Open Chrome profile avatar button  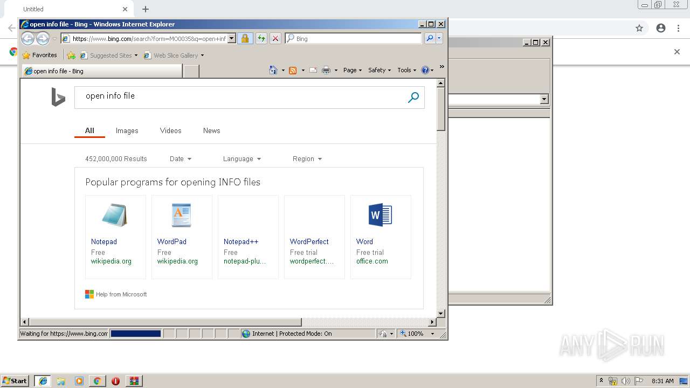tap(661, 28)
